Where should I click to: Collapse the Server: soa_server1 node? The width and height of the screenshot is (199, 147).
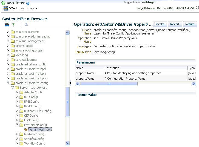click(12, 87)
